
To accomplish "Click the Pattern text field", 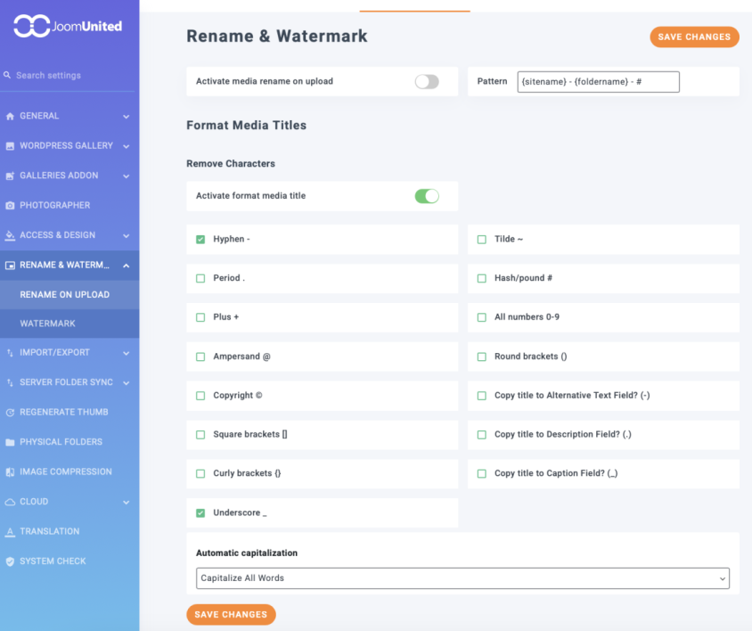I will pyautogui.click(x=598, y=82).
